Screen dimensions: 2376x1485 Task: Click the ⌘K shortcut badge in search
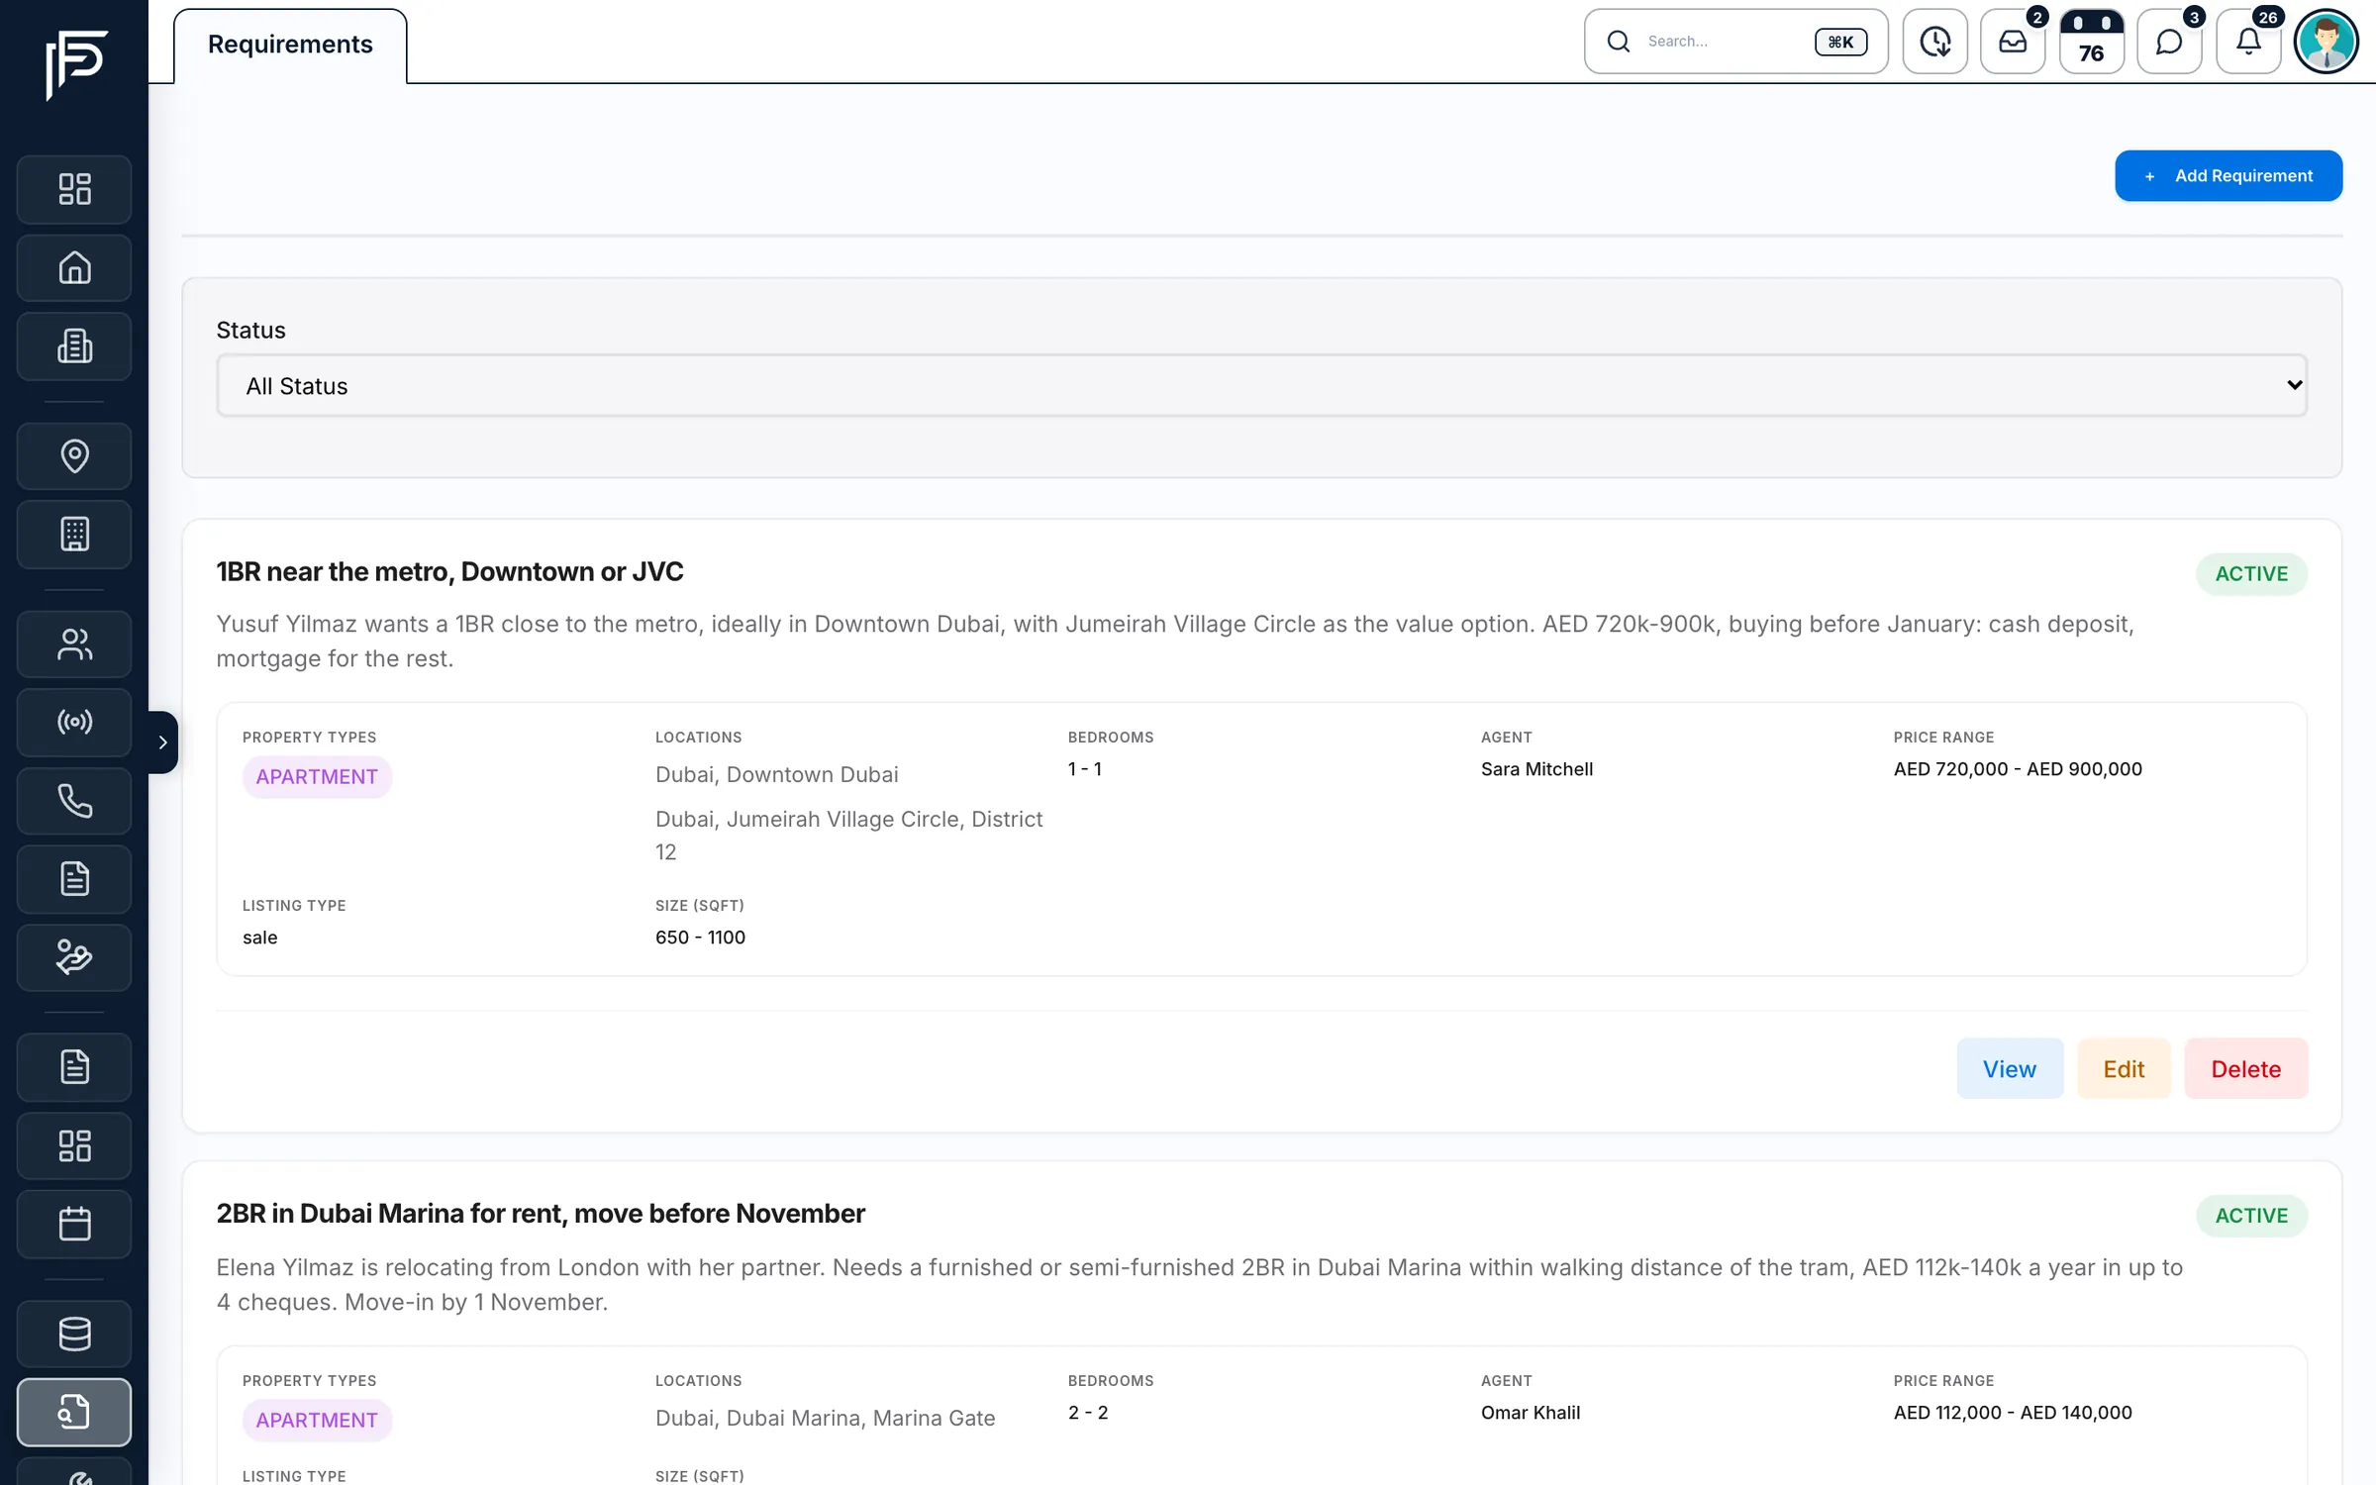coord(1840,42)
